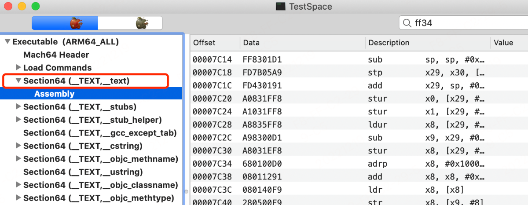Image resolution: width=528 pixels, height=205 pixels.
Task: Expand Section64 (__TEXT,__objc_methname) triangle
Action: (18, 159)
